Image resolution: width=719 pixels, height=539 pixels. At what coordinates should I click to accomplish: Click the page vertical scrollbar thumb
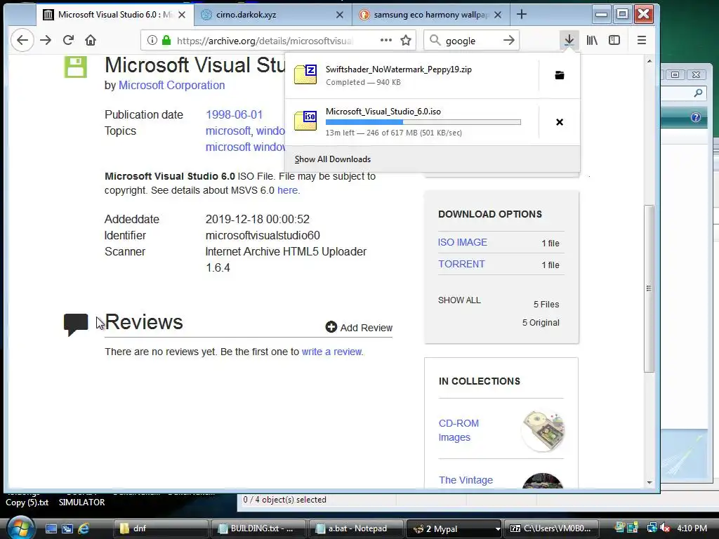pyautogui.click(x=649, y=288)
